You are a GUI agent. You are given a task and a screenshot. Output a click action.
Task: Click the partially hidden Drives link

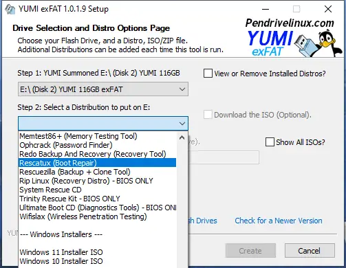pyautogui.click(x=203, y=221)
